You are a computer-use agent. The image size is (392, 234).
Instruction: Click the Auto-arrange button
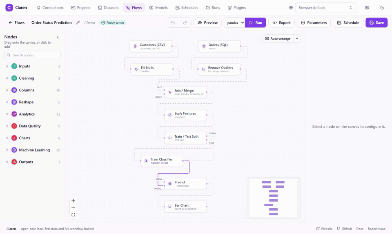[278, 38]
